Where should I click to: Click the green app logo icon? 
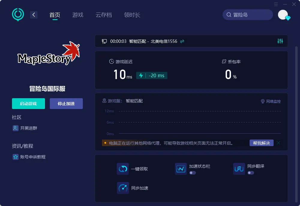click(x=18, y=14)
